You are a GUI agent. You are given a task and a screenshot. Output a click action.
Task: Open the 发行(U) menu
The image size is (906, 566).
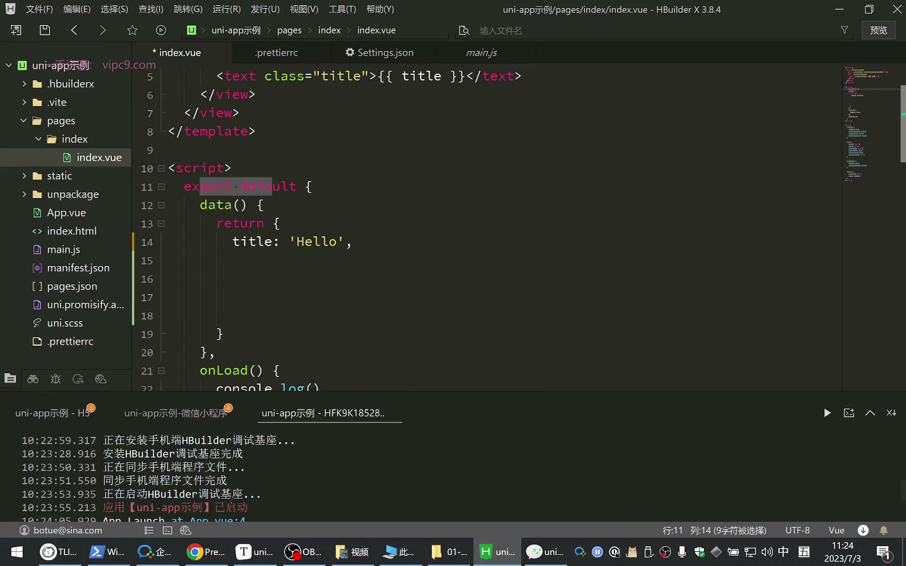[x=265, y=9]
